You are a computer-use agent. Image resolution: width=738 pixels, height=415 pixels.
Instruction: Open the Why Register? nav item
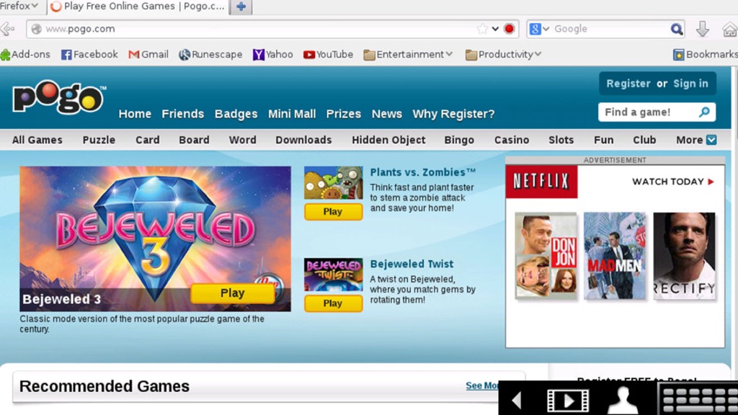453,114
